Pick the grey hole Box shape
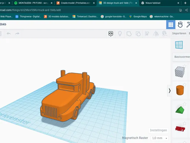The width and height of the screenshot is (190, 143). tap(180, 72)
